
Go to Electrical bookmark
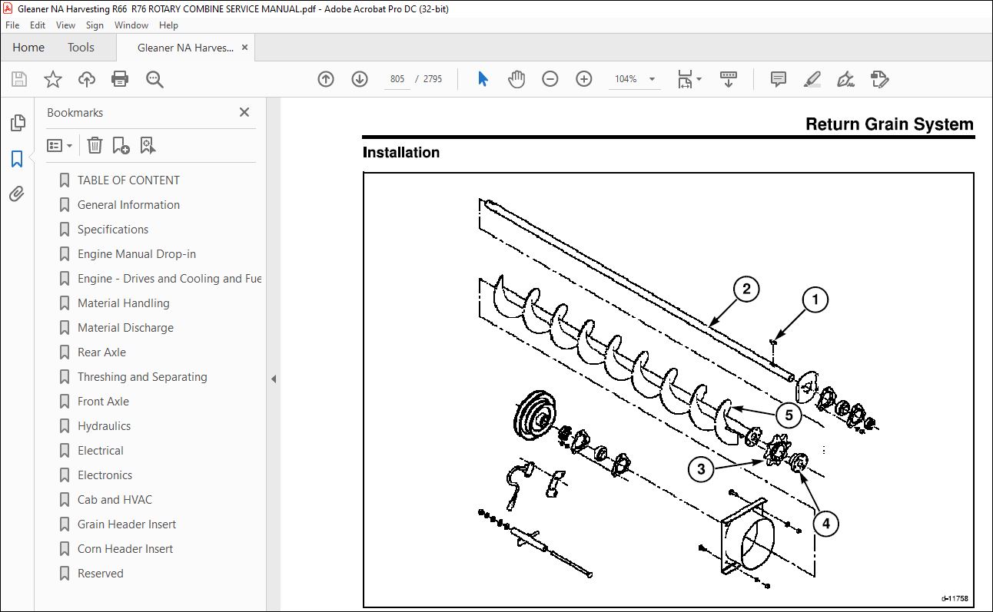point(101,451)
